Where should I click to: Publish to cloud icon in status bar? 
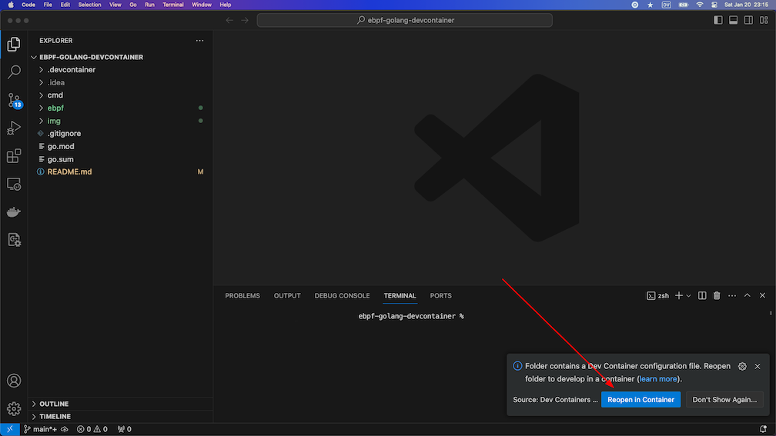(x=65, y=429)
